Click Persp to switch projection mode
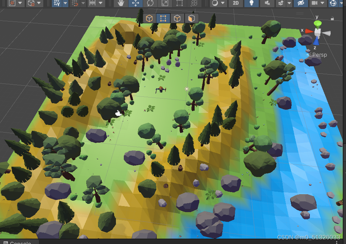Viewport: 346px width, 244px height. (x=320, y=54)
